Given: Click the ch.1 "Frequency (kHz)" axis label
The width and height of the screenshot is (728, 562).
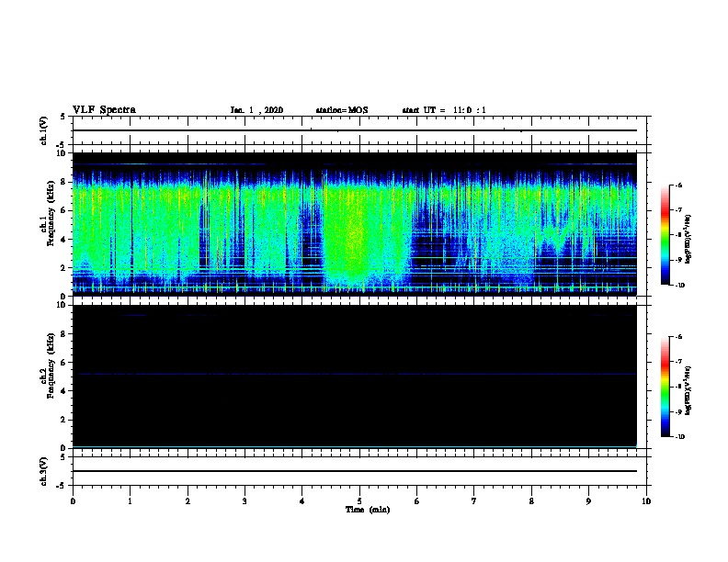Looking at the screenshot, I should click(x=51, y=213).
